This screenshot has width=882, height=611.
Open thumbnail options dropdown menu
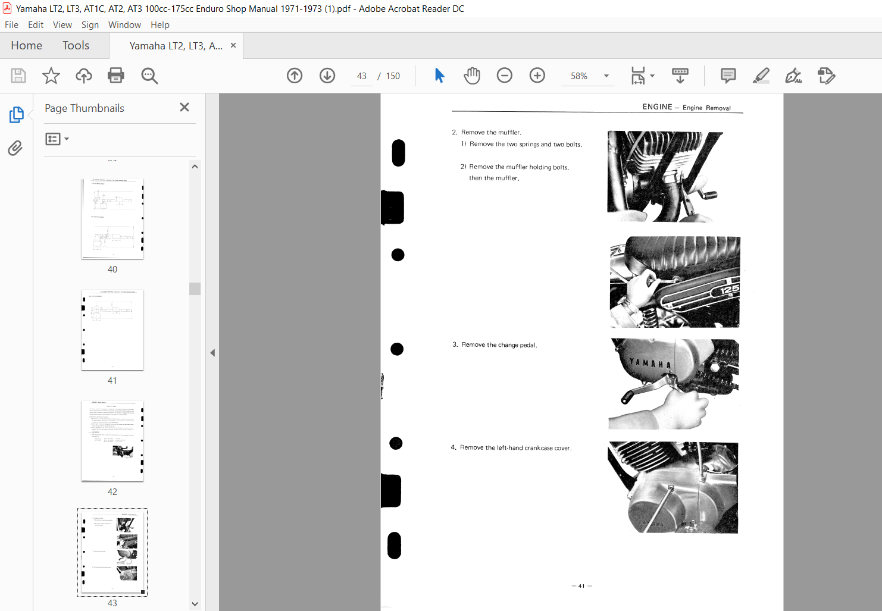click(57, 139)
